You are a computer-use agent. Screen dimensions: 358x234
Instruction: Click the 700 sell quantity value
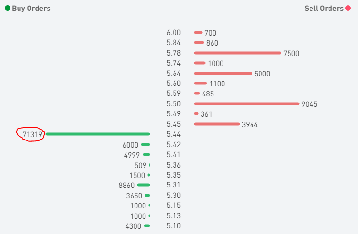coord(210,33)
